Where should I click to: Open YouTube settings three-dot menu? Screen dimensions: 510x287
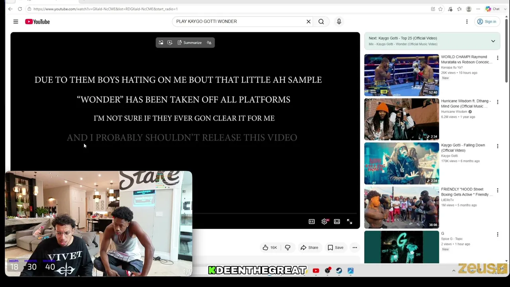(467, 22)
